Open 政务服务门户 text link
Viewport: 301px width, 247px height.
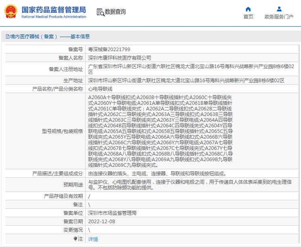279,17
